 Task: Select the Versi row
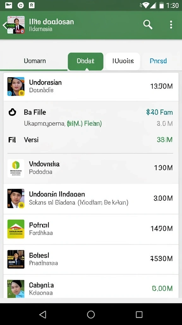tap(91, 140)
